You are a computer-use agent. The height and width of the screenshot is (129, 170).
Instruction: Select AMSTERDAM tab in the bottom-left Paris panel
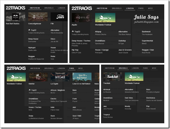[x=35, y=68]
